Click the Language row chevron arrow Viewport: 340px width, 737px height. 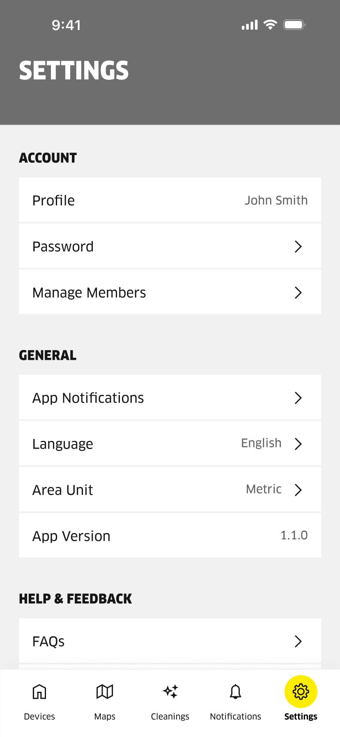coord(299,444)
